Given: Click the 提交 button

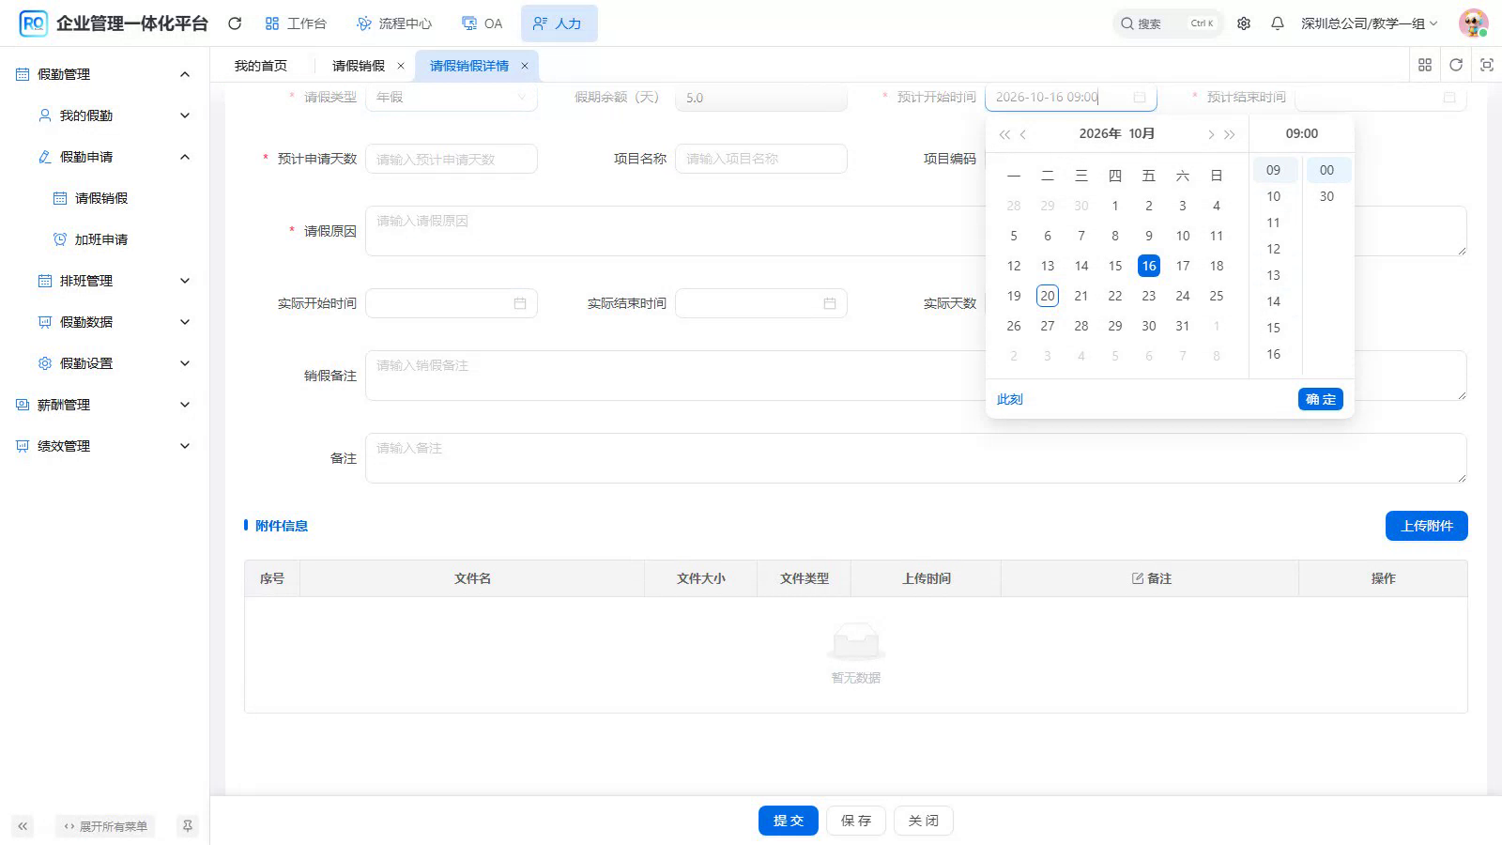Looking at the screenshot, I should [789, 821].
